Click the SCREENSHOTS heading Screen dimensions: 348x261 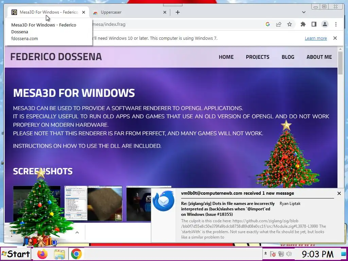coord(42,171)
